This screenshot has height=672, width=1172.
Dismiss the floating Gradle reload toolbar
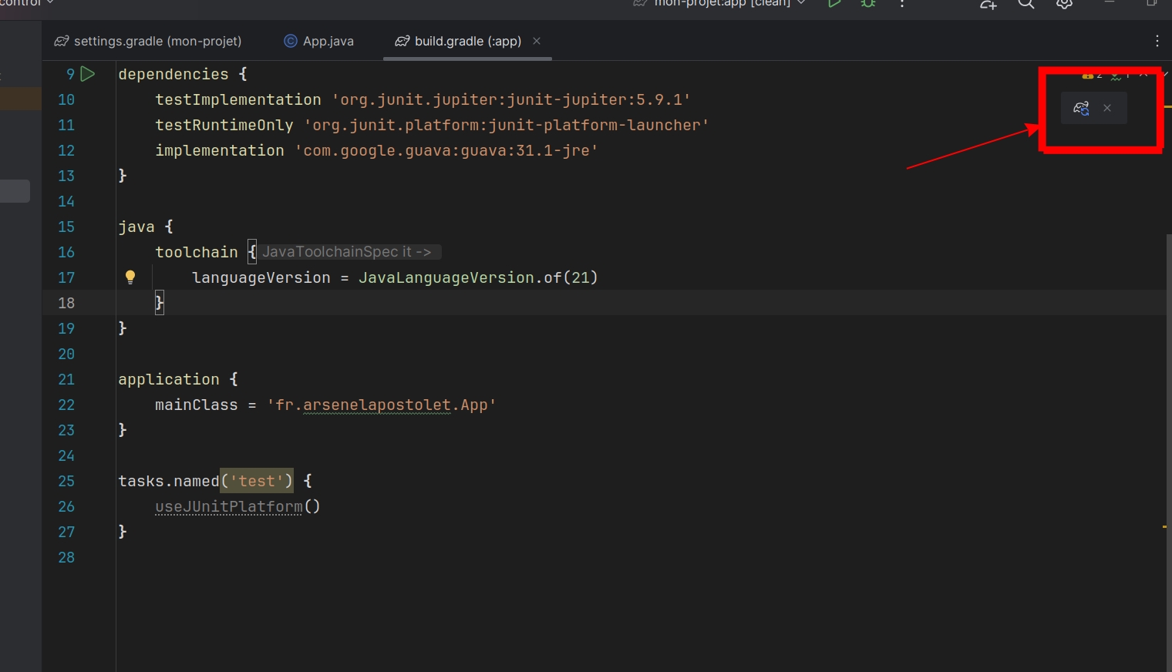pyautogui.click(x=1107, y=108)
